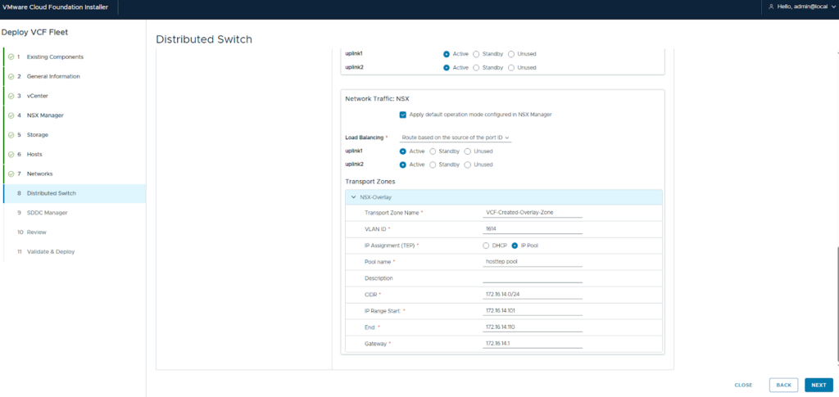Set upper section uplink2 to Standby
Screen dimensions: 839x397
476,68
